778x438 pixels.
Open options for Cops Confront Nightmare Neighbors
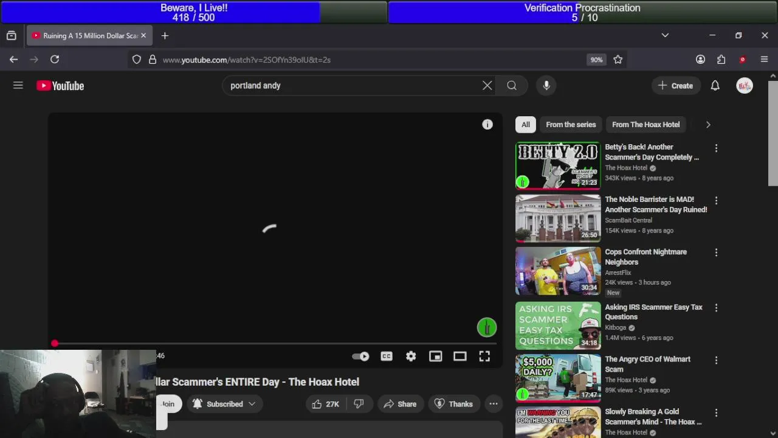pyautogui.click(x=716, y=253)
